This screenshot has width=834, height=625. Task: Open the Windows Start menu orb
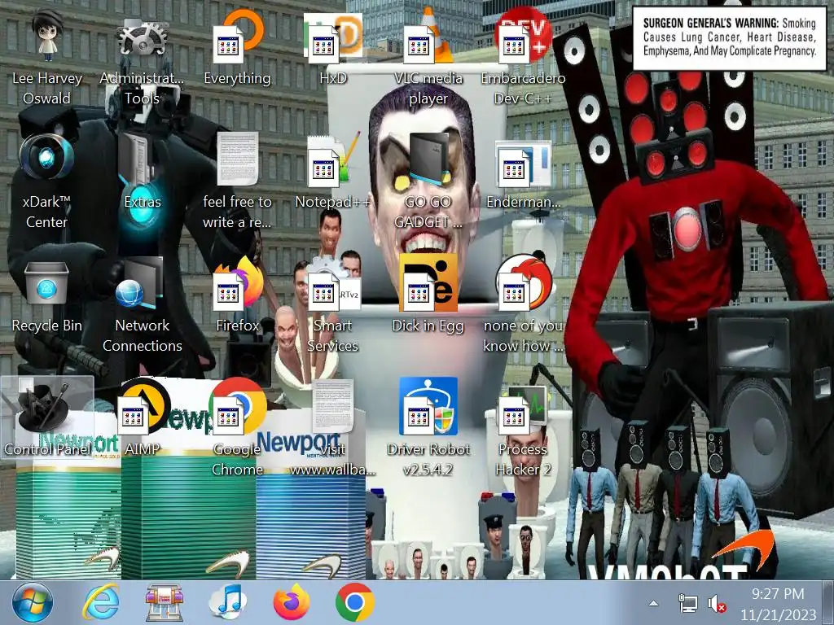click(33, 603)
